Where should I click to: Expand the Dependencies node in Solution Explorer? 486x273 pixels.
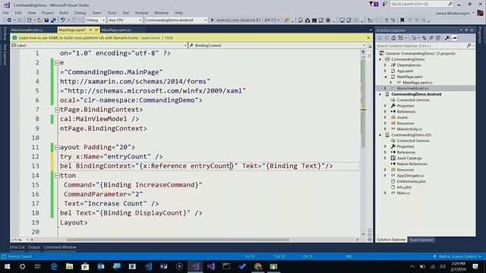point(385,65)
